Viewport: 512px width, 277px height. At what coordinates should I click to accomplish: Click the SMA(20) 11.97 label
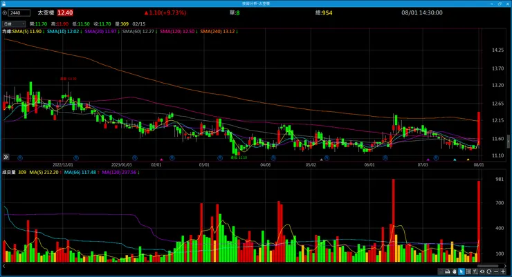coord(100,32)
